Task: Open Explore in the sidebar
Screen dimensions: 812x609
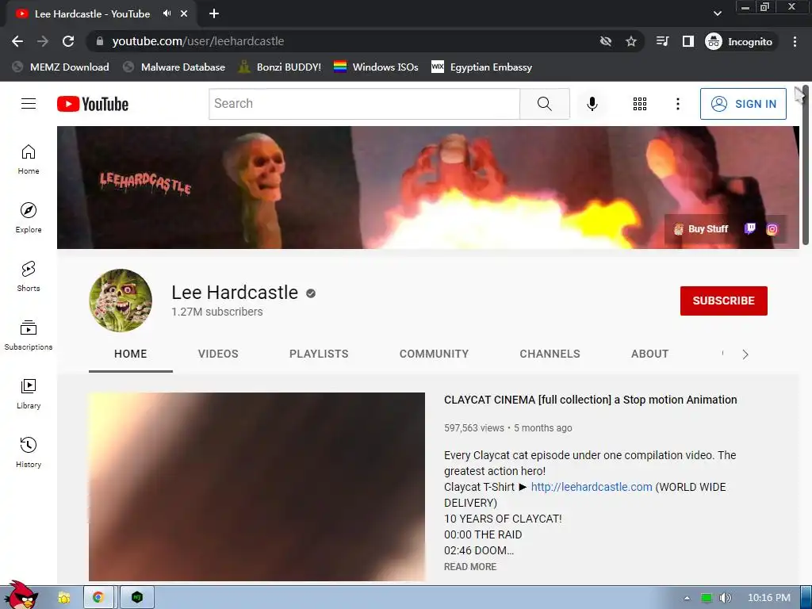Action: [x=29, y=218]
